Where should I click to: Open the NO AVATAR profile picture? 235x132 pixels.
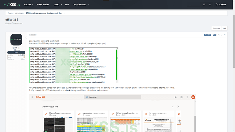tap(16, 40)
